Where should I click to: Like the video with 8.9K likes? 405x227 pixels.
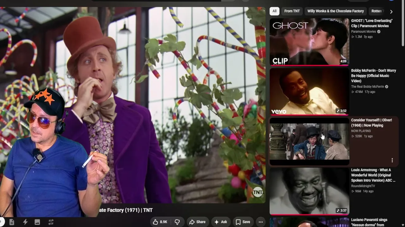160,222
